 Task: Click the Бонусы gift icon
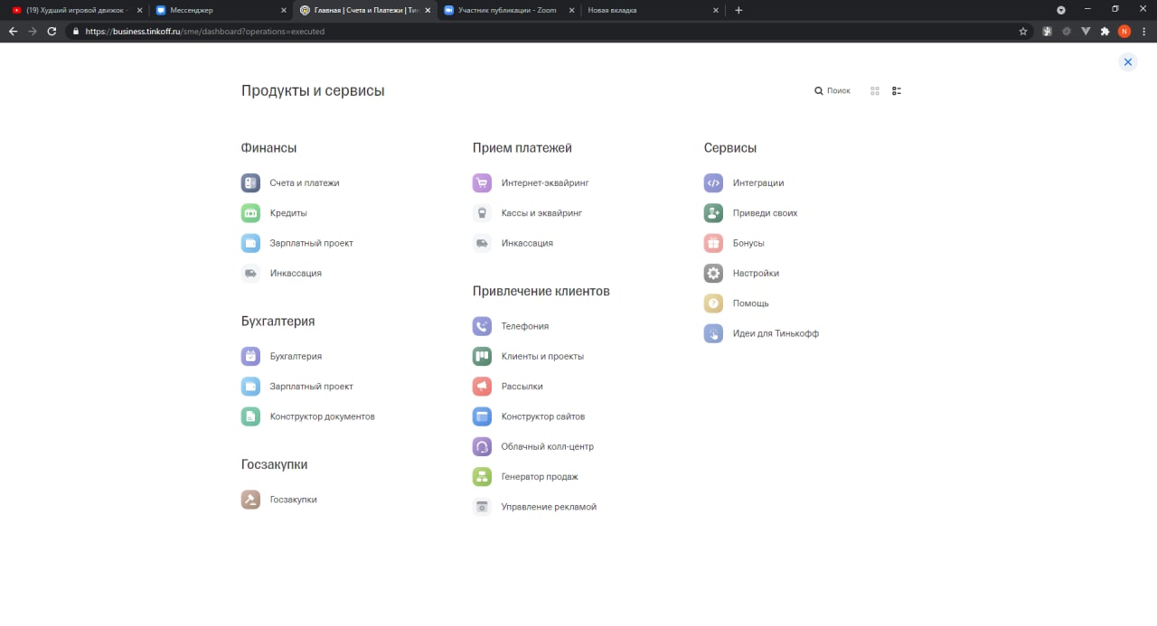[713, 243]
